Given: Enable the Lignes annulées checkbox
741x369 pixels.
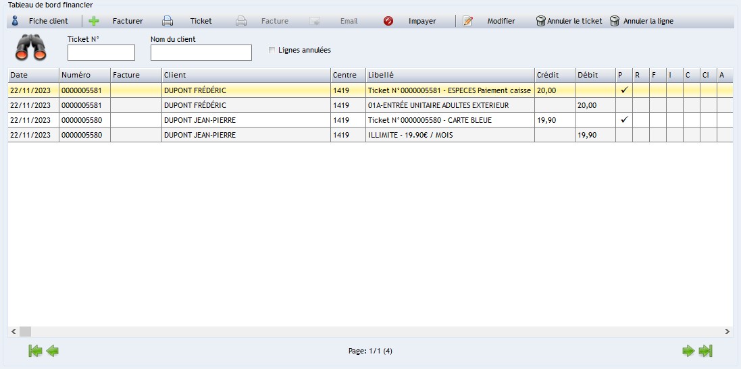Looking at the screenshot, I should coord(272,51).
